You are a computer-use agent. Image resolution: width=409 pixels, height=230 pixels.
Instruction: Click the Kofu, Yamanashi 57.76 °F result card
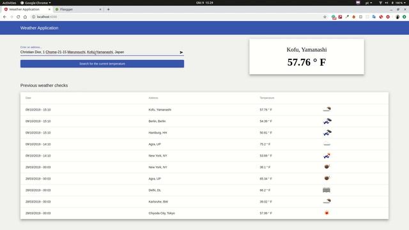pos(307,57)
